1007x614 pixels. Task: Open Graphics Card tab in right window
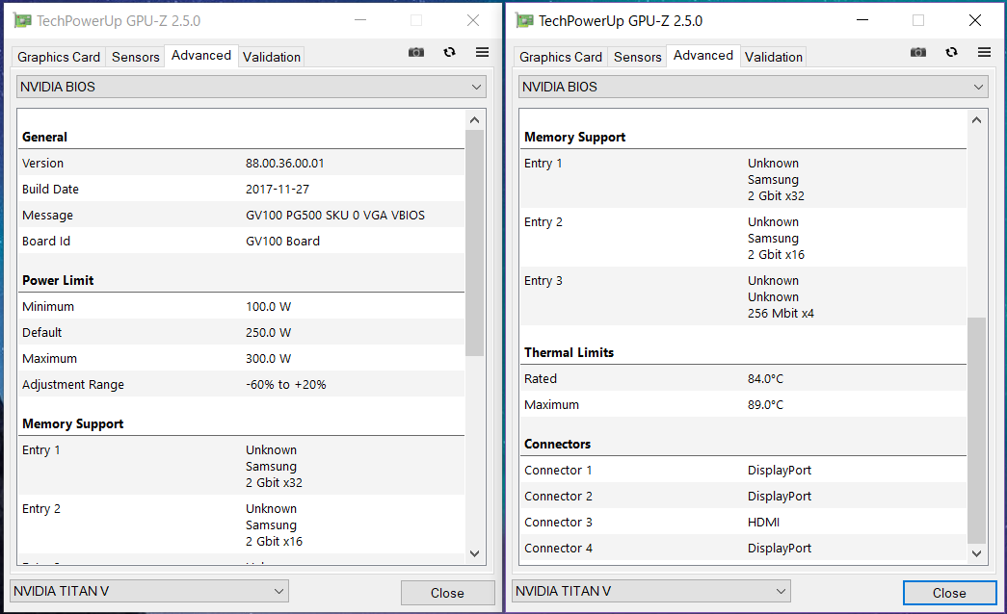[x=561, y=57]
